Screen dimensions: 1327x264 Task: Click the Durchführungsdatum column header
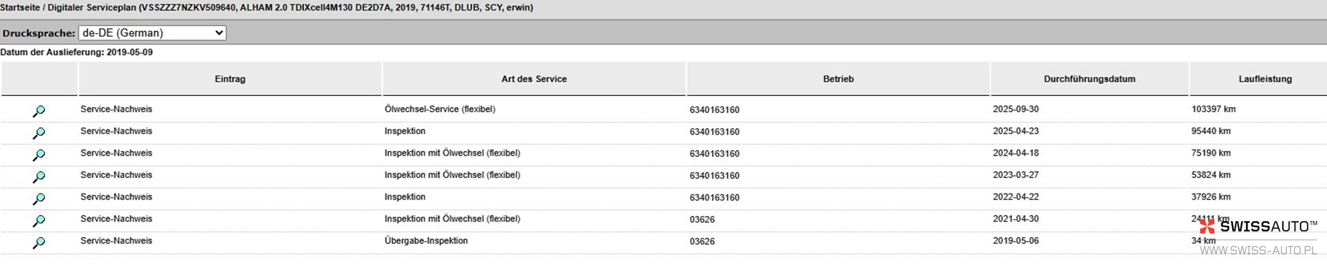pos(1089,79)
